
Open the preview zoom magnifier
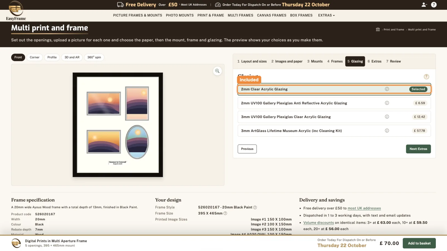[217, 71]
